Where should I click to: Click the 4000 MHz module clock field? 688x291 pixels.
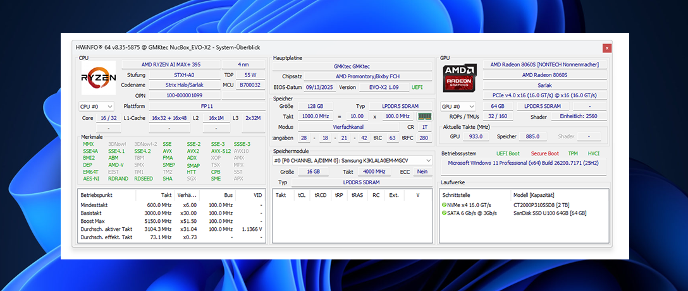pos(374,172)
